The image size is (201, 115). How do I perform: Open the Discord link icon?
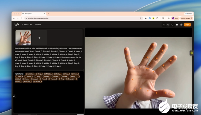click(x=177, y=25)
